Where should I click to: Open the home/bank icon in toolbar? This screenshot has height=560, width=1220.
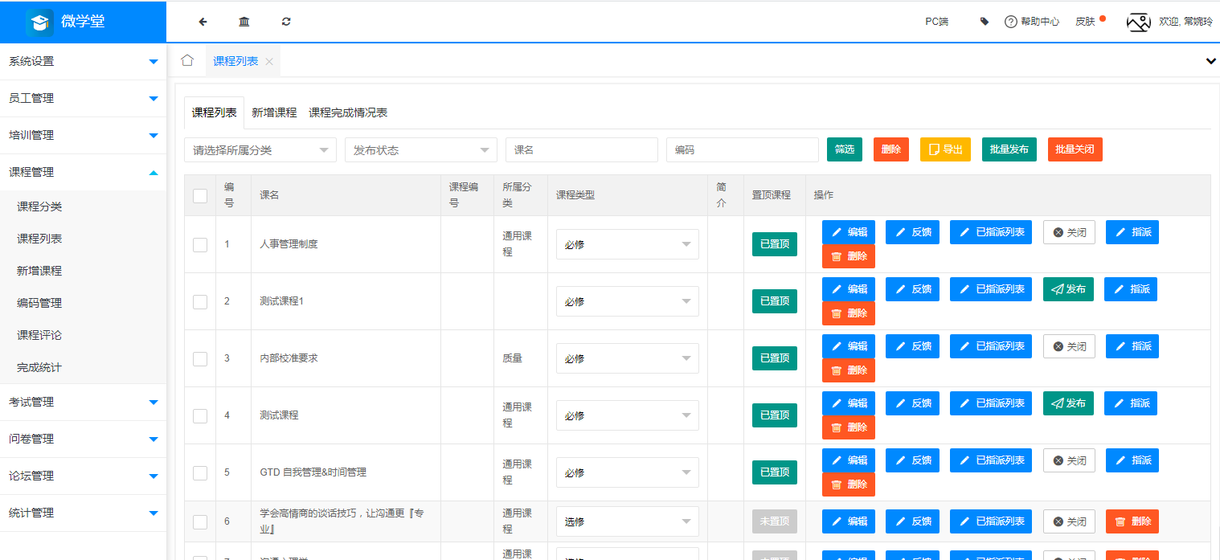coord(244,21)
